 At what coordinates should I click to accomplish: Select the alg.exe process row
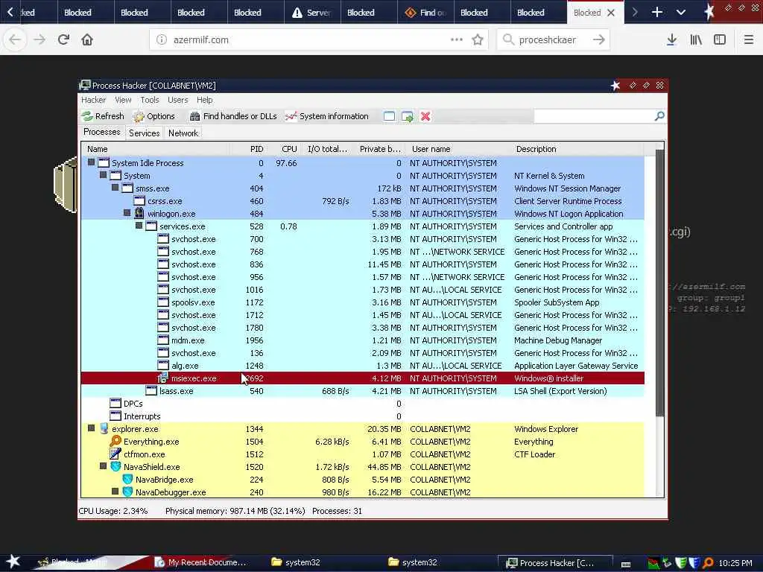tap(363, 365)
